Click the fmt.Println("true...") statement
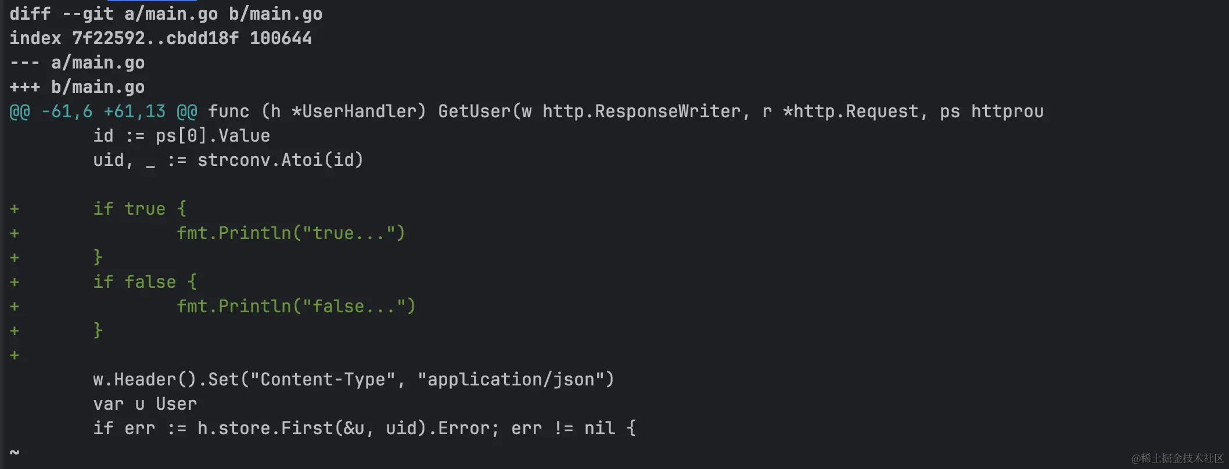 [x=290, y=233]
